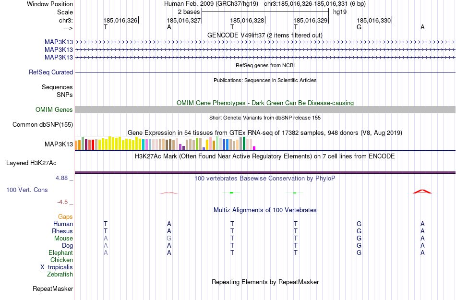Click the G in Human alignment row
Image resolution: width=456 pixels, height=300 pixels.
[359, 224]
